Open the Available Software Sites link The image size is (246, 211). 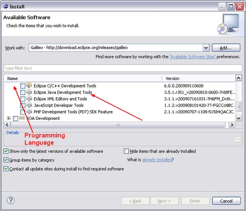click(192, 57)
